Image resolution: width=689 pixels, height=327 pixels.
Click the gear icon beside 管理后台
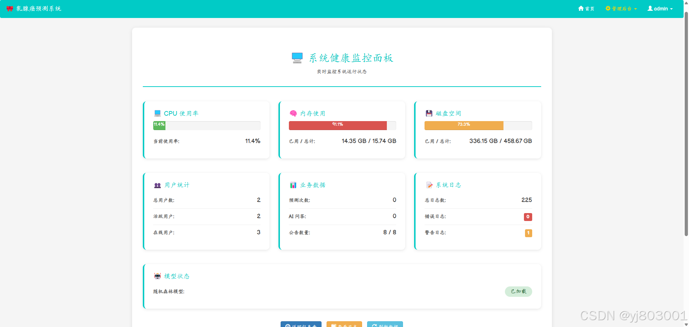pos(608,8)
